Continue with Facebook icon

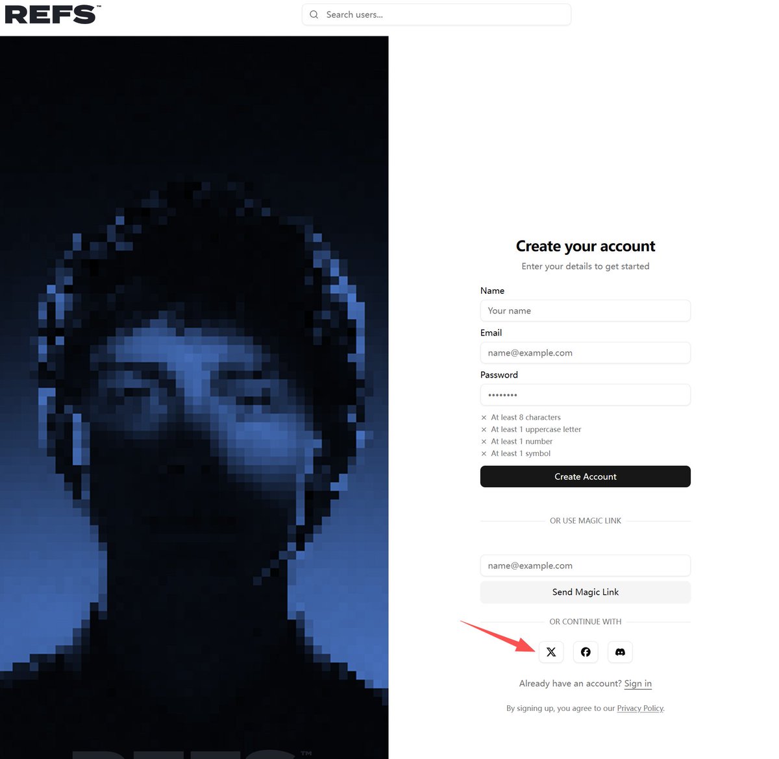(x=586, y=652)
